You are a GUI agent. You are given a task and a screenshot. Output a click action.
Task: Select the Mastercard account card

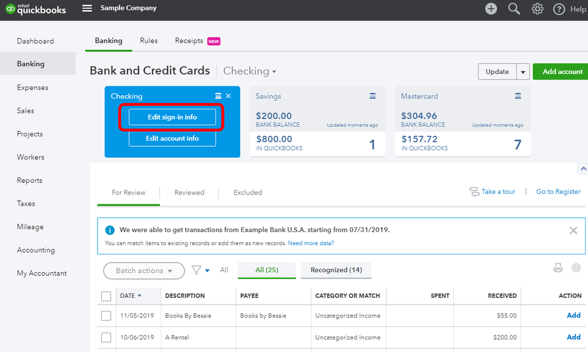pyautogui.click(x=463, y=122)
